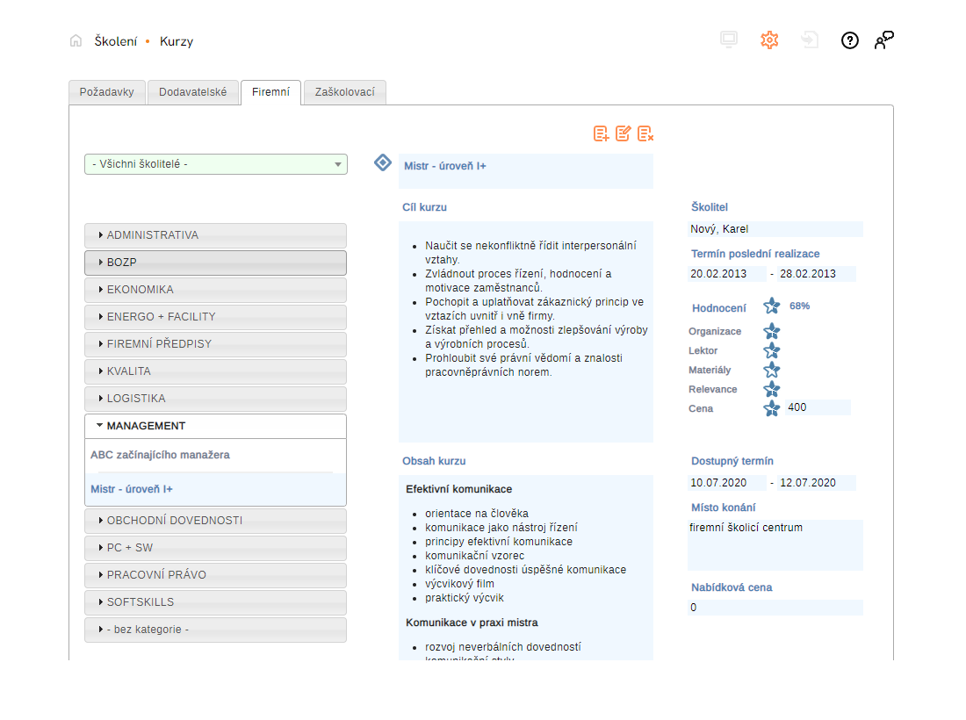Screen dimensions: 966x720
Task: Expand the PC + SW category
Action: pos(215,548)
